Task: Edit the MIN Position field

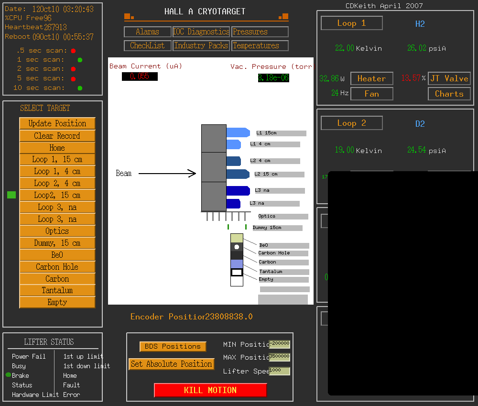Action: tap(279, 344)
